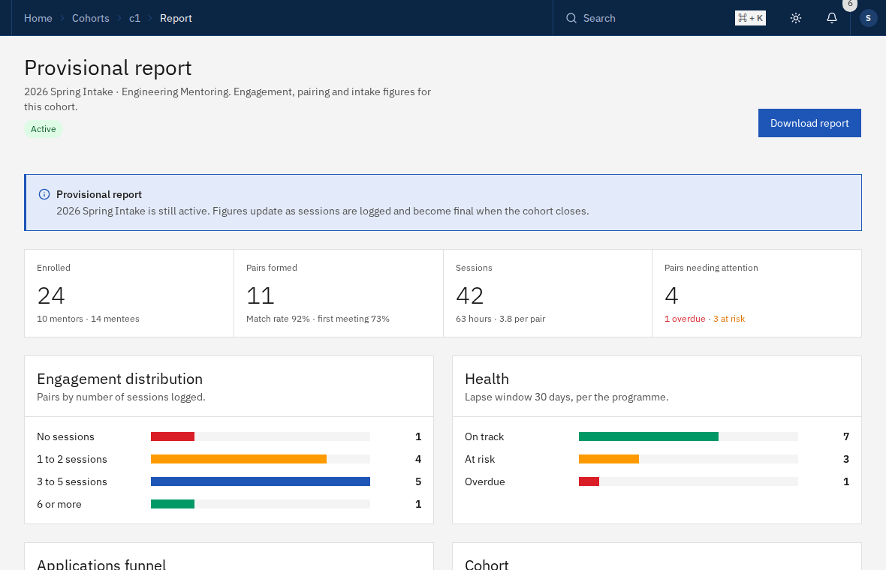Select the Report breadcrumb item
The width and height of the screenshot is (886, 570).
[176, 18]
